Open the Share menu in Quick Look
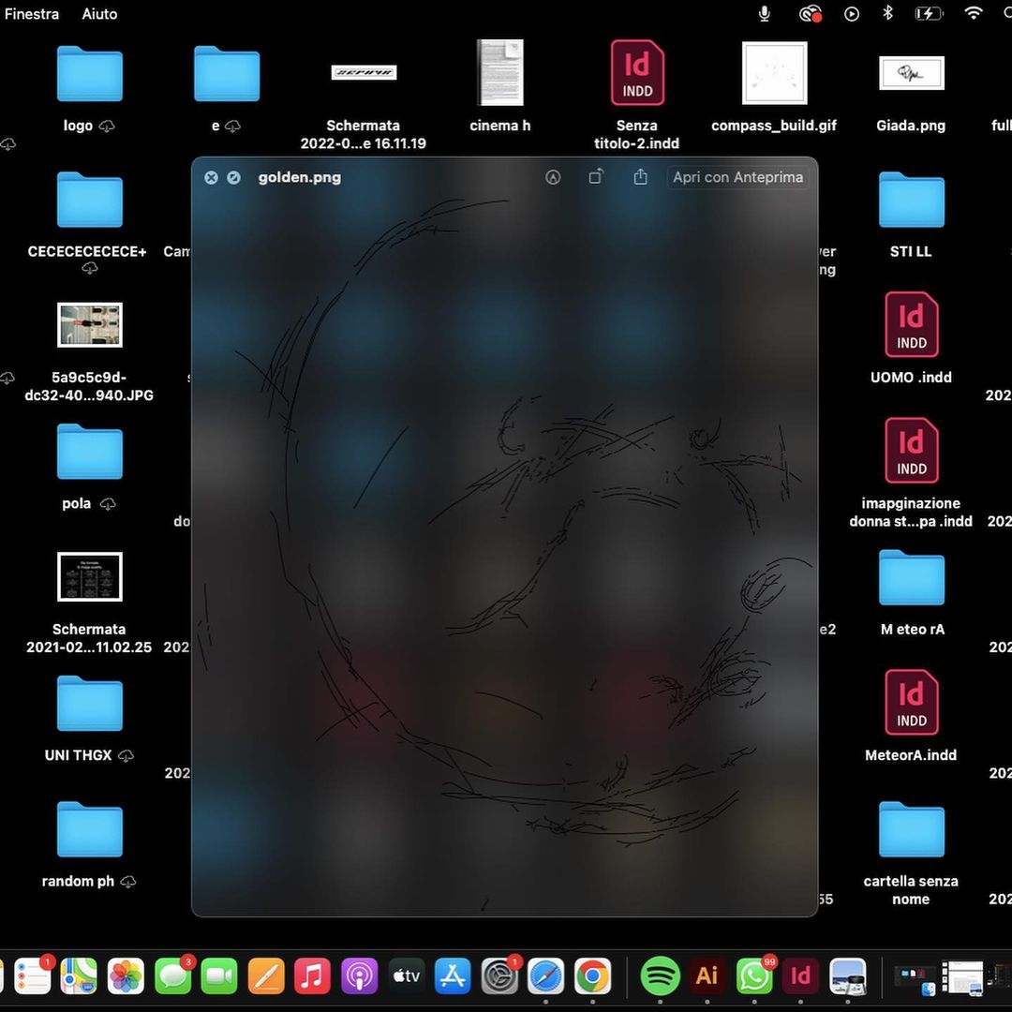This screenshot has height=1012, width=1012. tap(640, 177)
